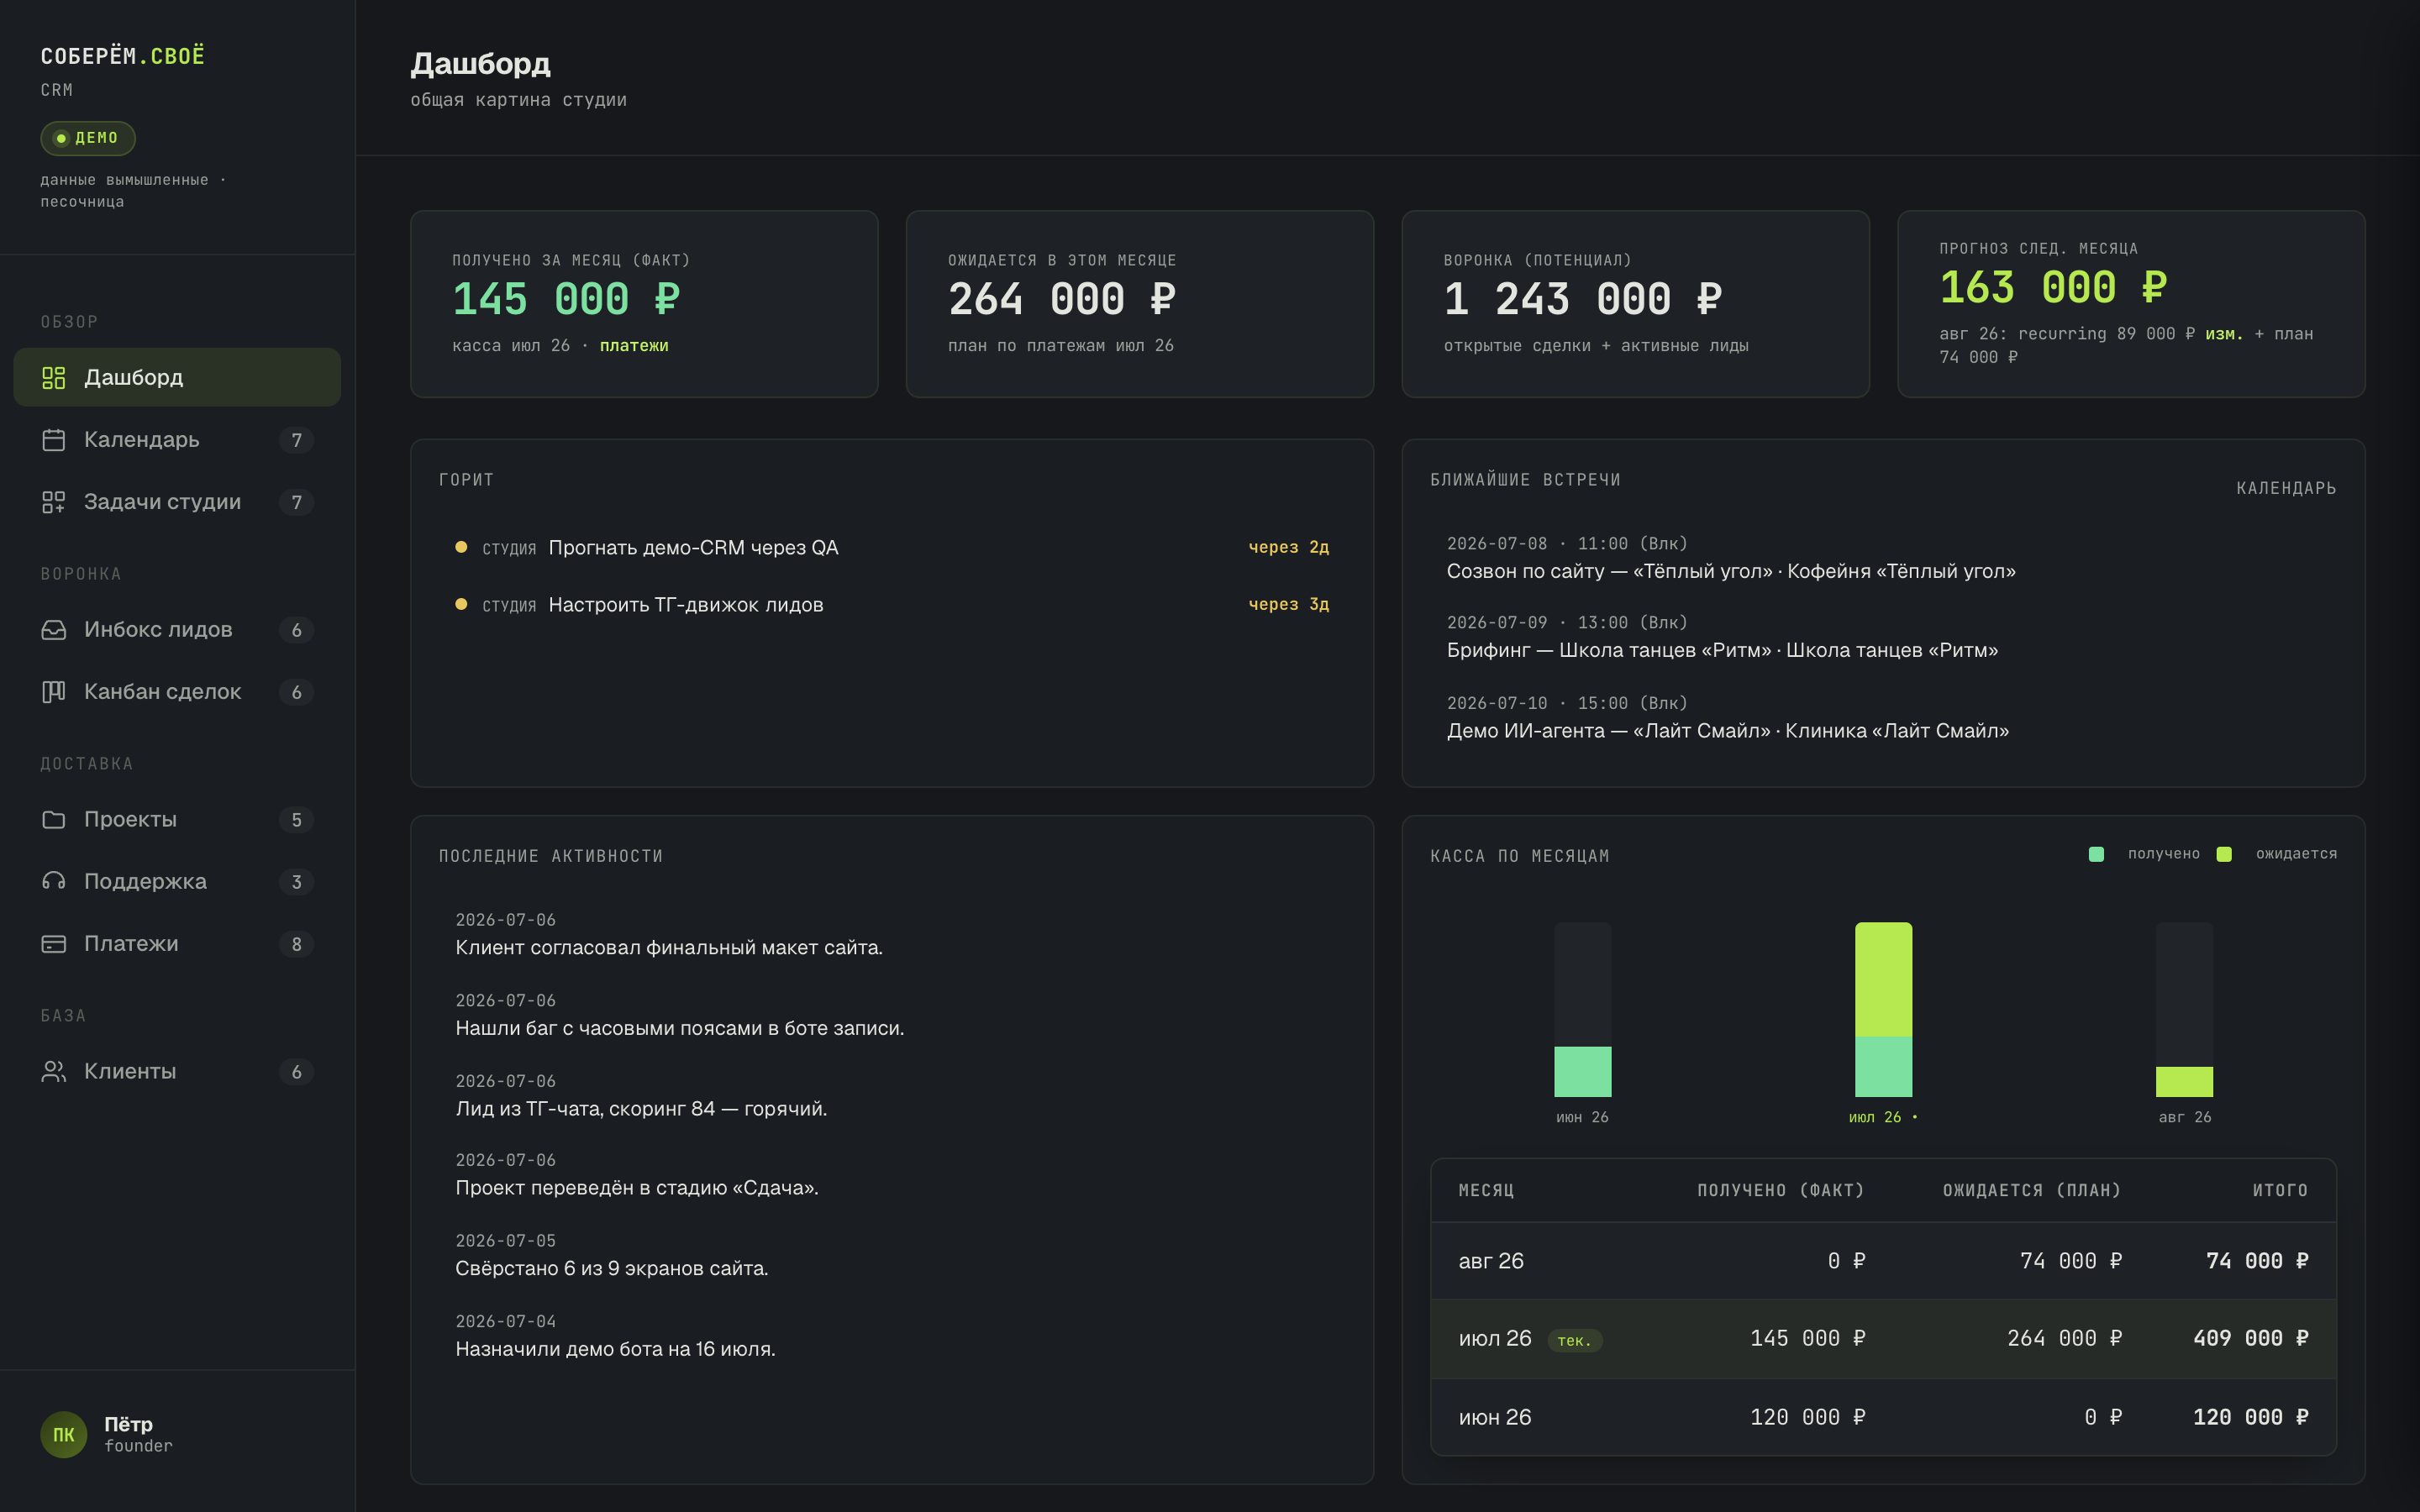The height and width of the screenshot is (1512, 2420).
Task: Click the Поддержка headset icon
Action: click(54, 882)
